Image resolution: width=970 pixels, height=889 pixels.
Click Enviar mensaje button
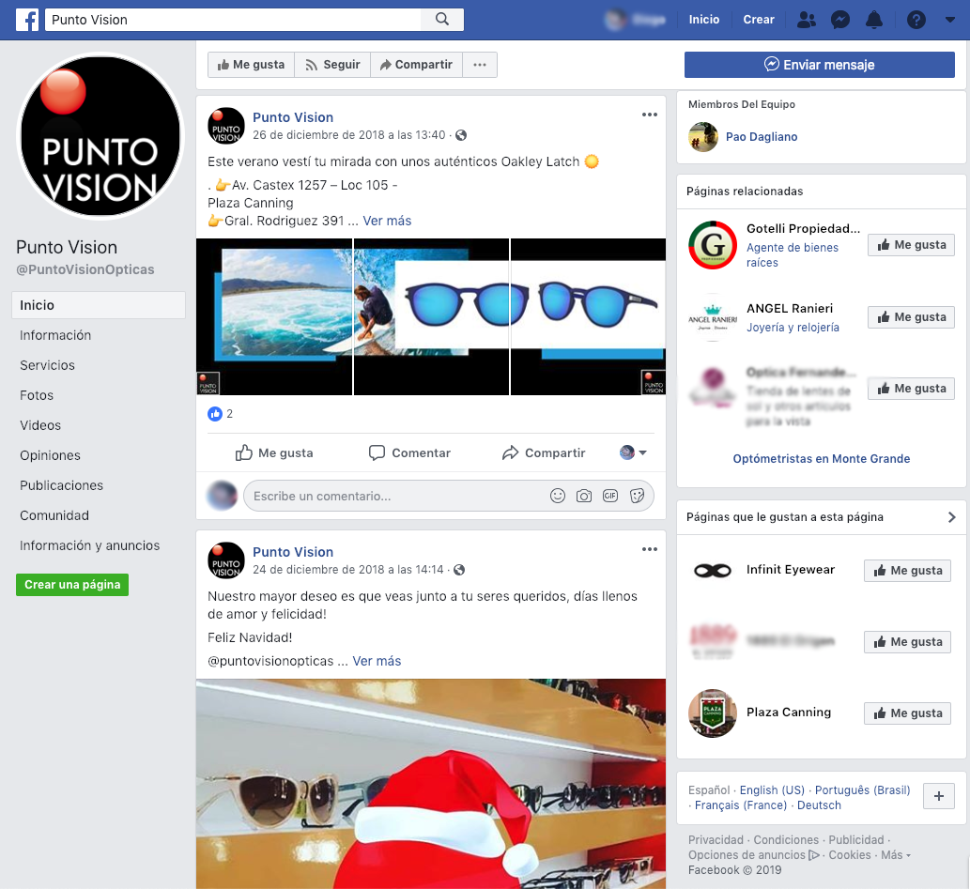point(819,65)
